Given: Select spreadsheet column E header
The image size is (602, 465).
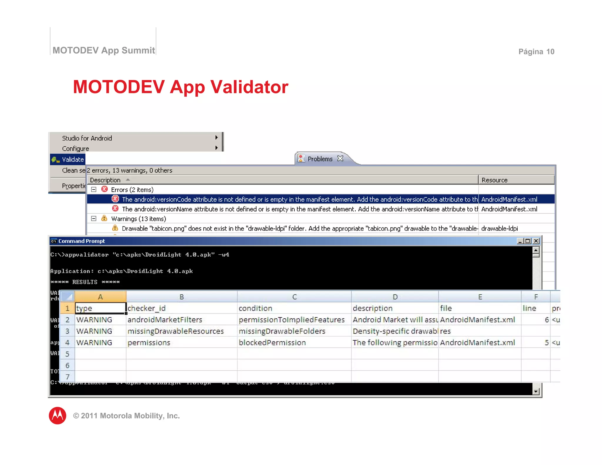Looking at the screenshot, I should point(480,297).
